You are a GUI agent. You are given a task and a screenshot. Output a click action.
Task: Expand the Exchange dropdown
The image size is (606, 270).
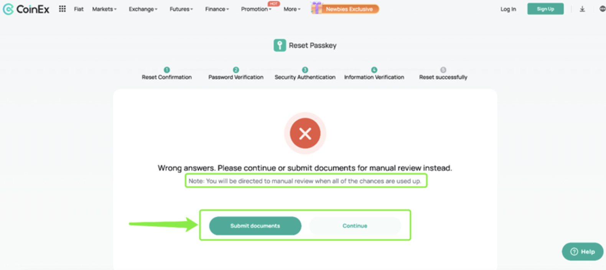click(x=143, y=9)
